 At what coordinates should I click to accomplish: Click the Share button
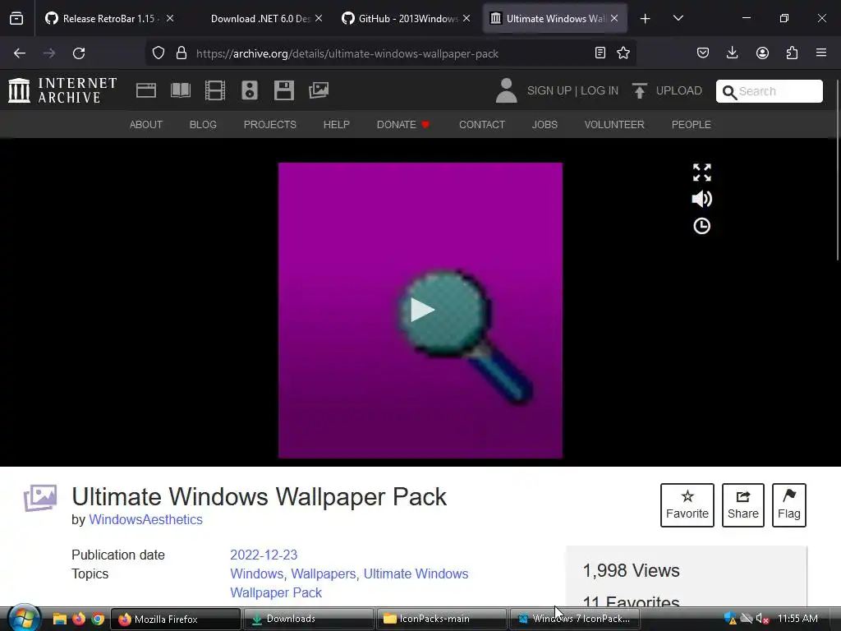tap(742, 505)
